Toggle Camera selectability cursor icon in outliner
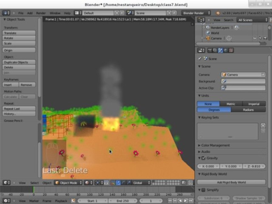The width and height of the screenshot is (272, 204). pyautogui.click(x=260, y=38)
